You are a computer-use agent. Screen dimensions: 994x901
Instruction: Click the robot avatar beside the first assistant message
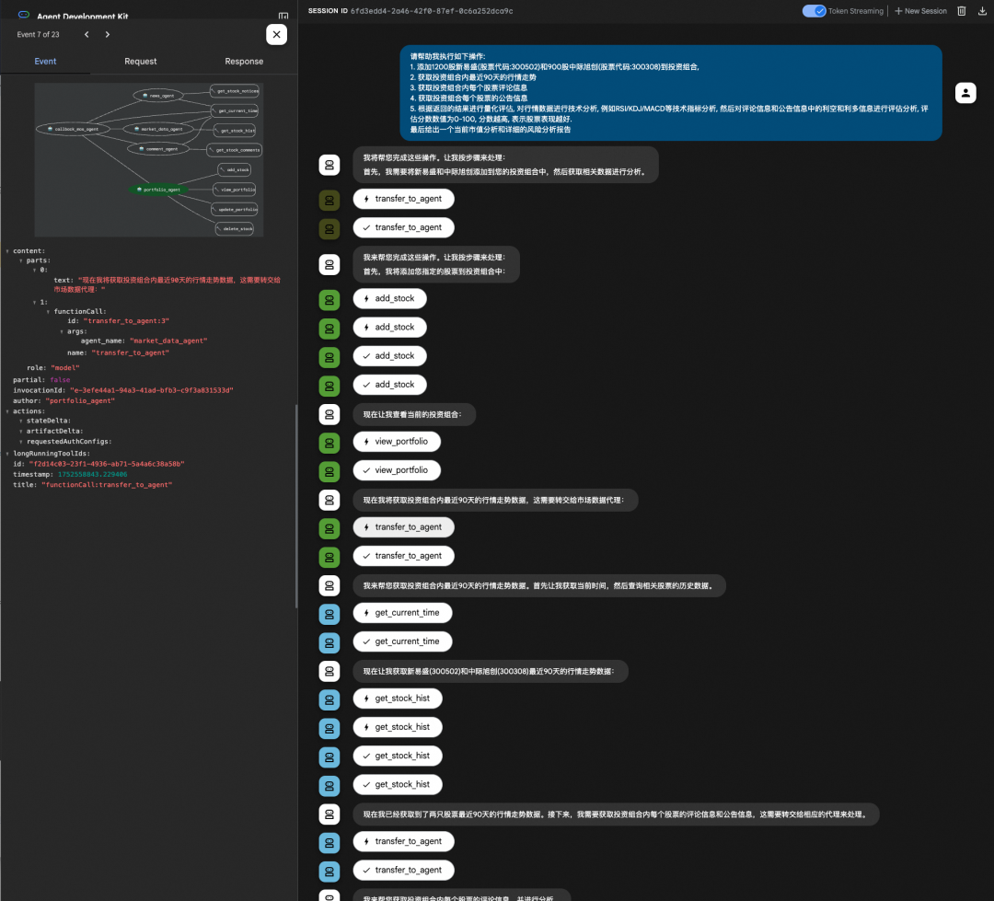(329, 165)
